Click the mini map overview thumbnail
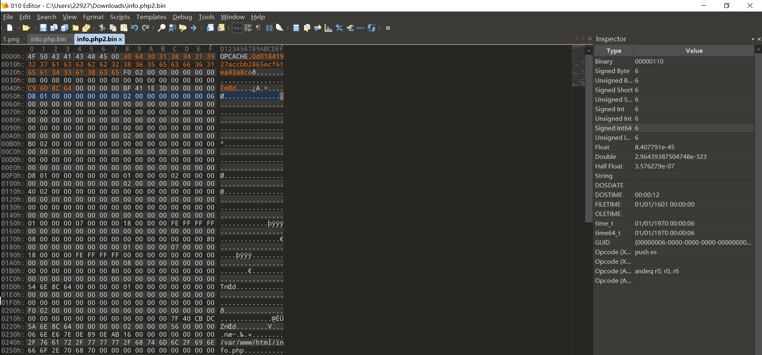 coord(578,66)
